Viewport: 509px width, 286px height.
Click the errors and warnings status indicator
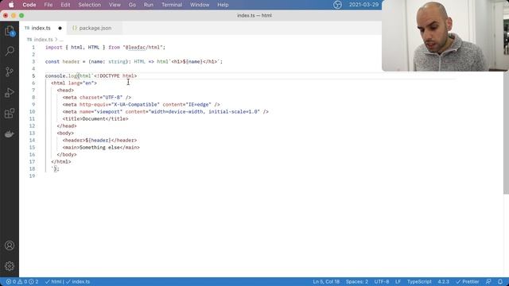tap(22, 282)
